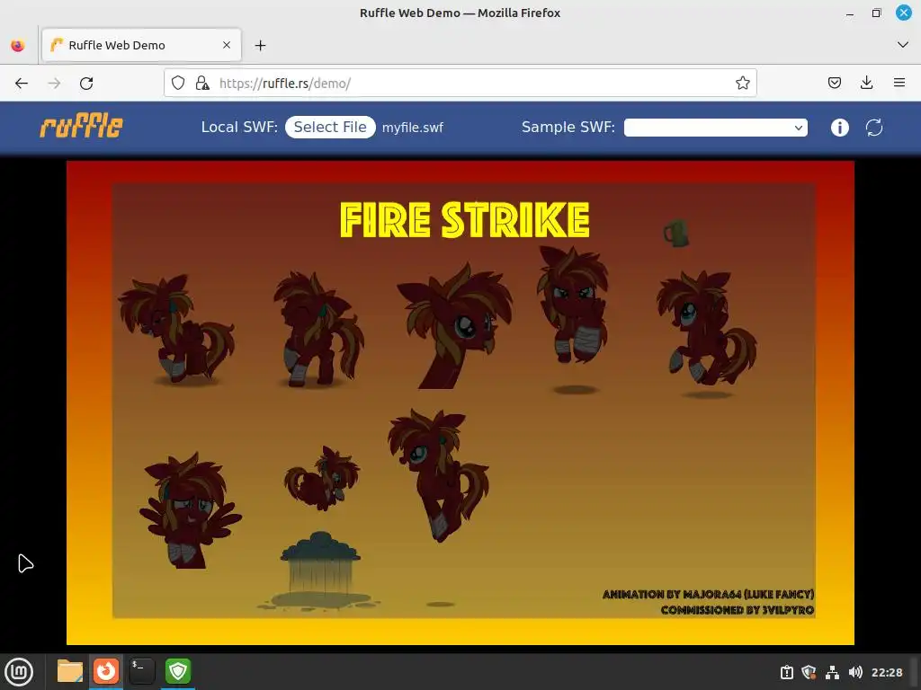Select the Ruffle Web Demo tab
Image resolution: width=921 pixels, height=690 pixels.
(x=141, y=45)
